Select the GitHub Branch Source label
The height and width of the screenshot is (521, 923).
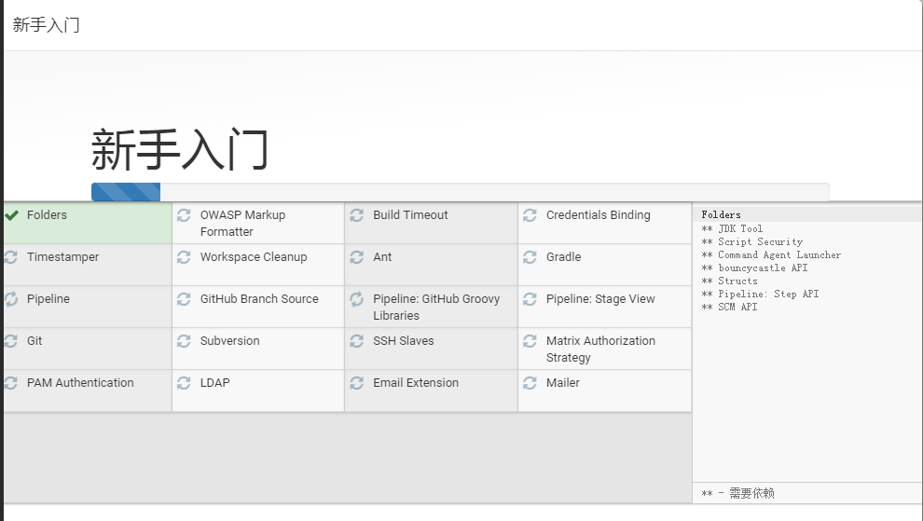259,298
